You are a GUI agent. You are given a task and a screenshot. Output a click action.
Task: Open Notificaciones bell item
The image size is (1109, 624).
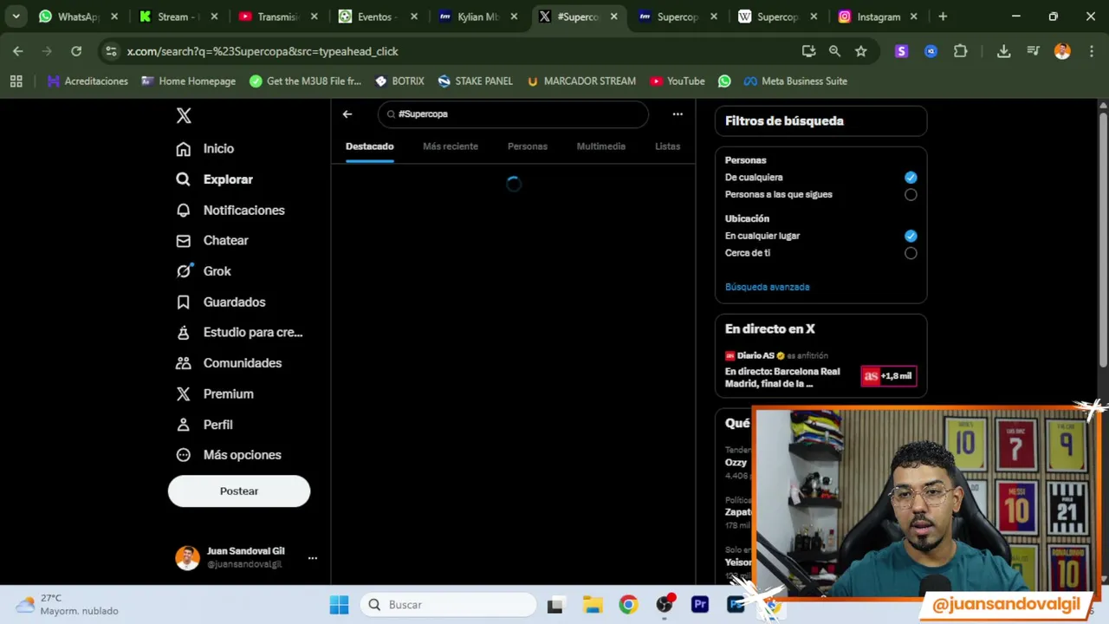pos(230,210)
